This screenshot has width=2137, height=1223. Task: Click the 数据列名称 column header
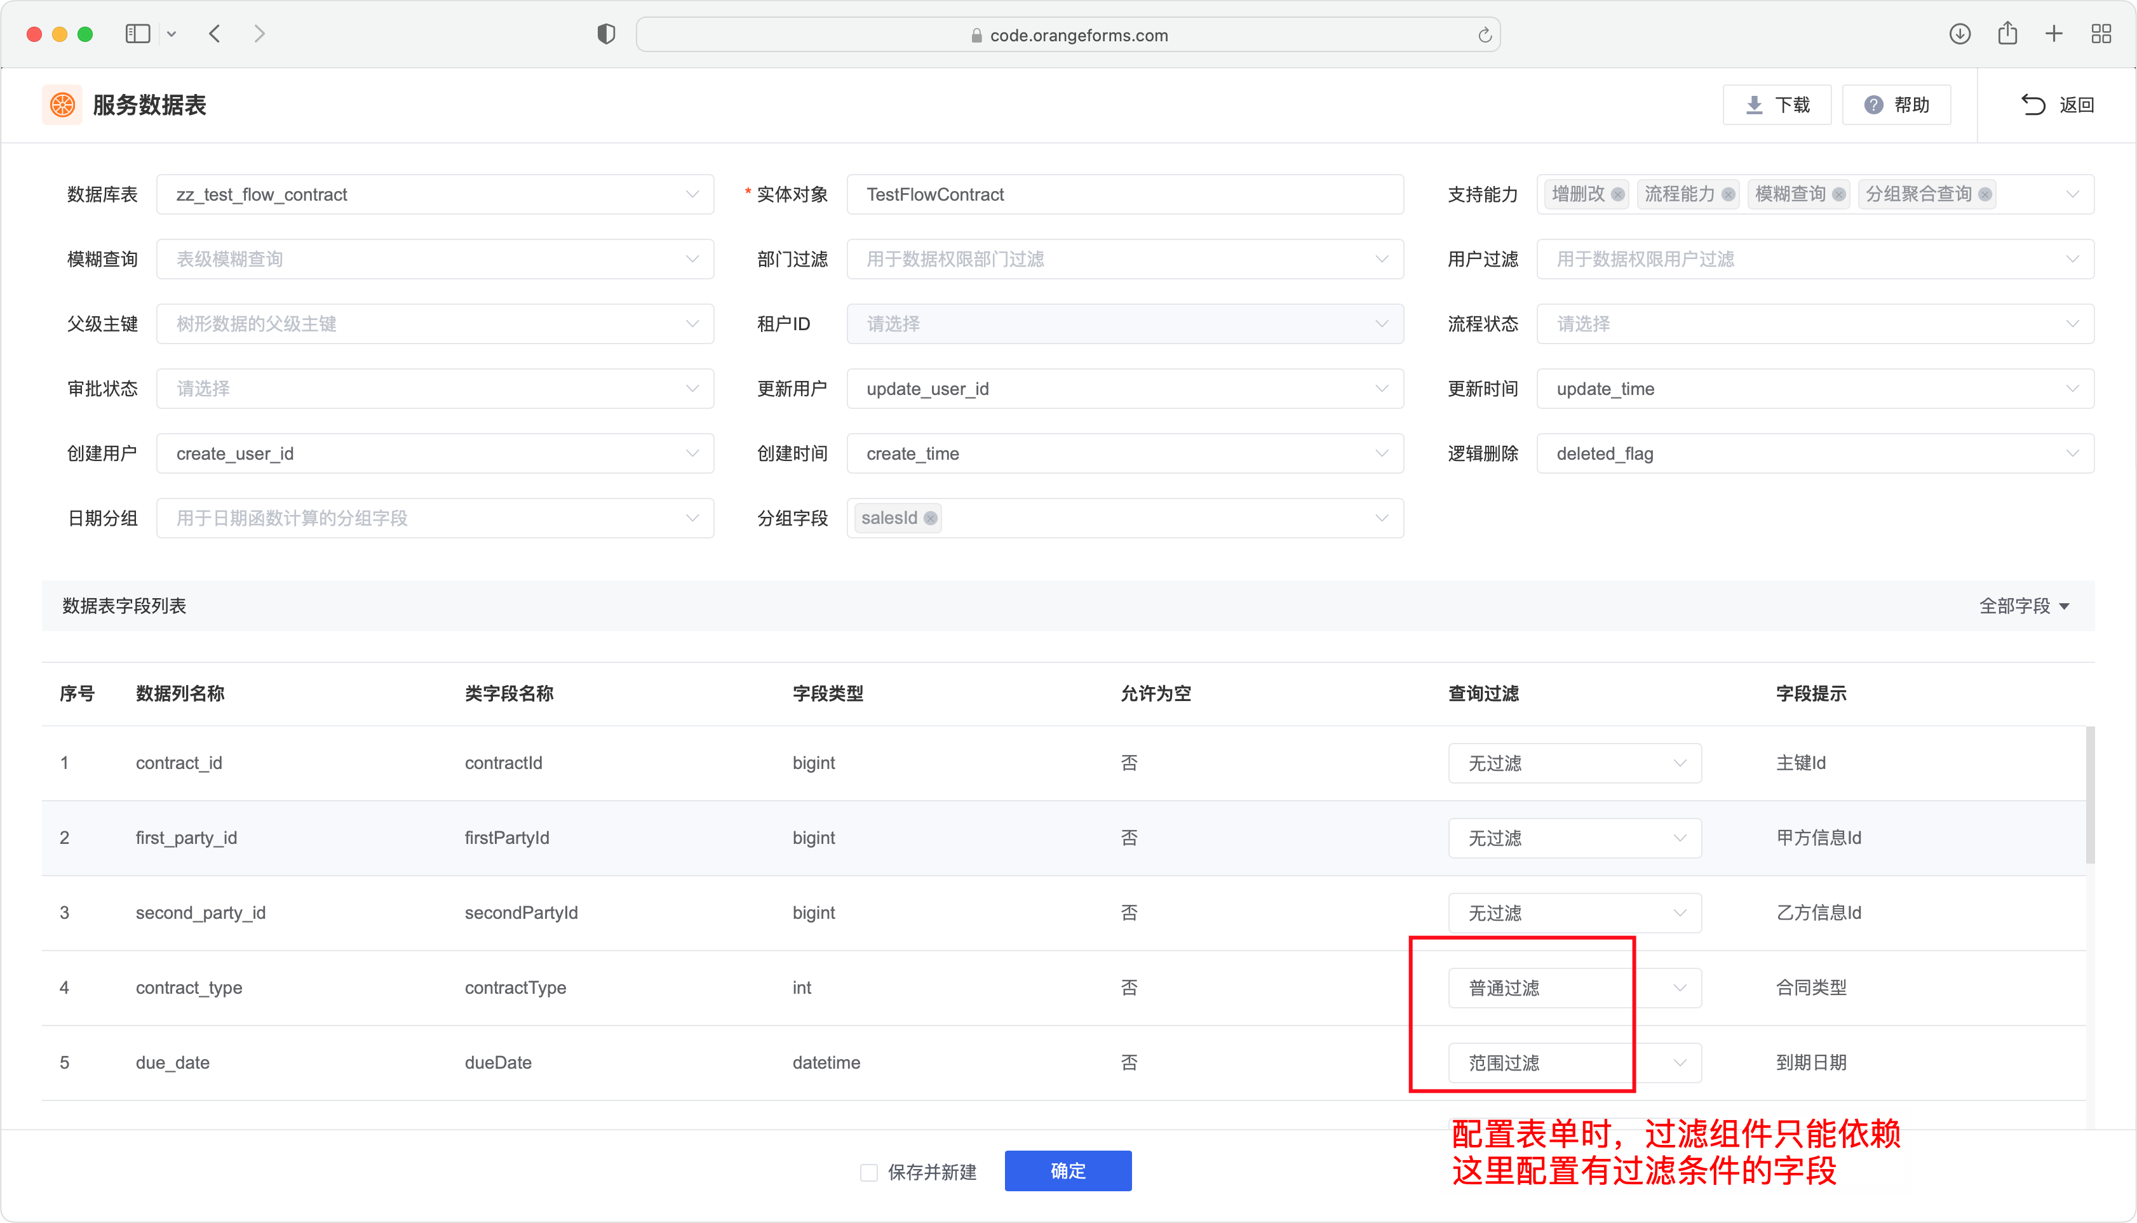(x=180, y=693)
